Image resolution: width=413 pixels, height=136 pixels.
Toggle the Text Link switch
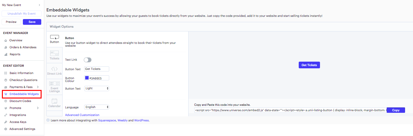click(88, 60)
